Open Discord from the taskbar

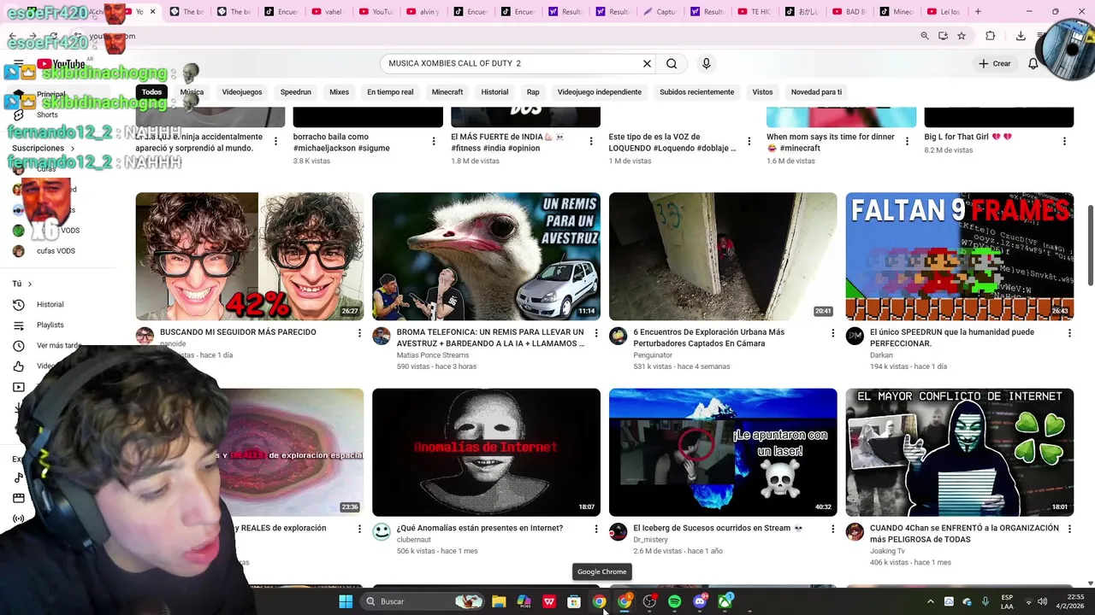(x=700, y=601)
